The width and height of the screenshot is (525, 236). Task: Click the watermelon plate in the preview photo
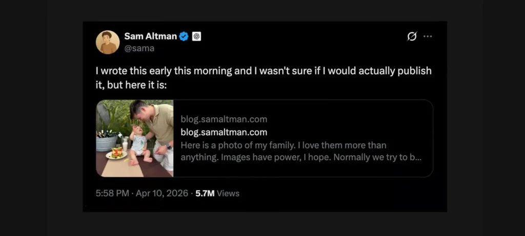pos(117,153)
